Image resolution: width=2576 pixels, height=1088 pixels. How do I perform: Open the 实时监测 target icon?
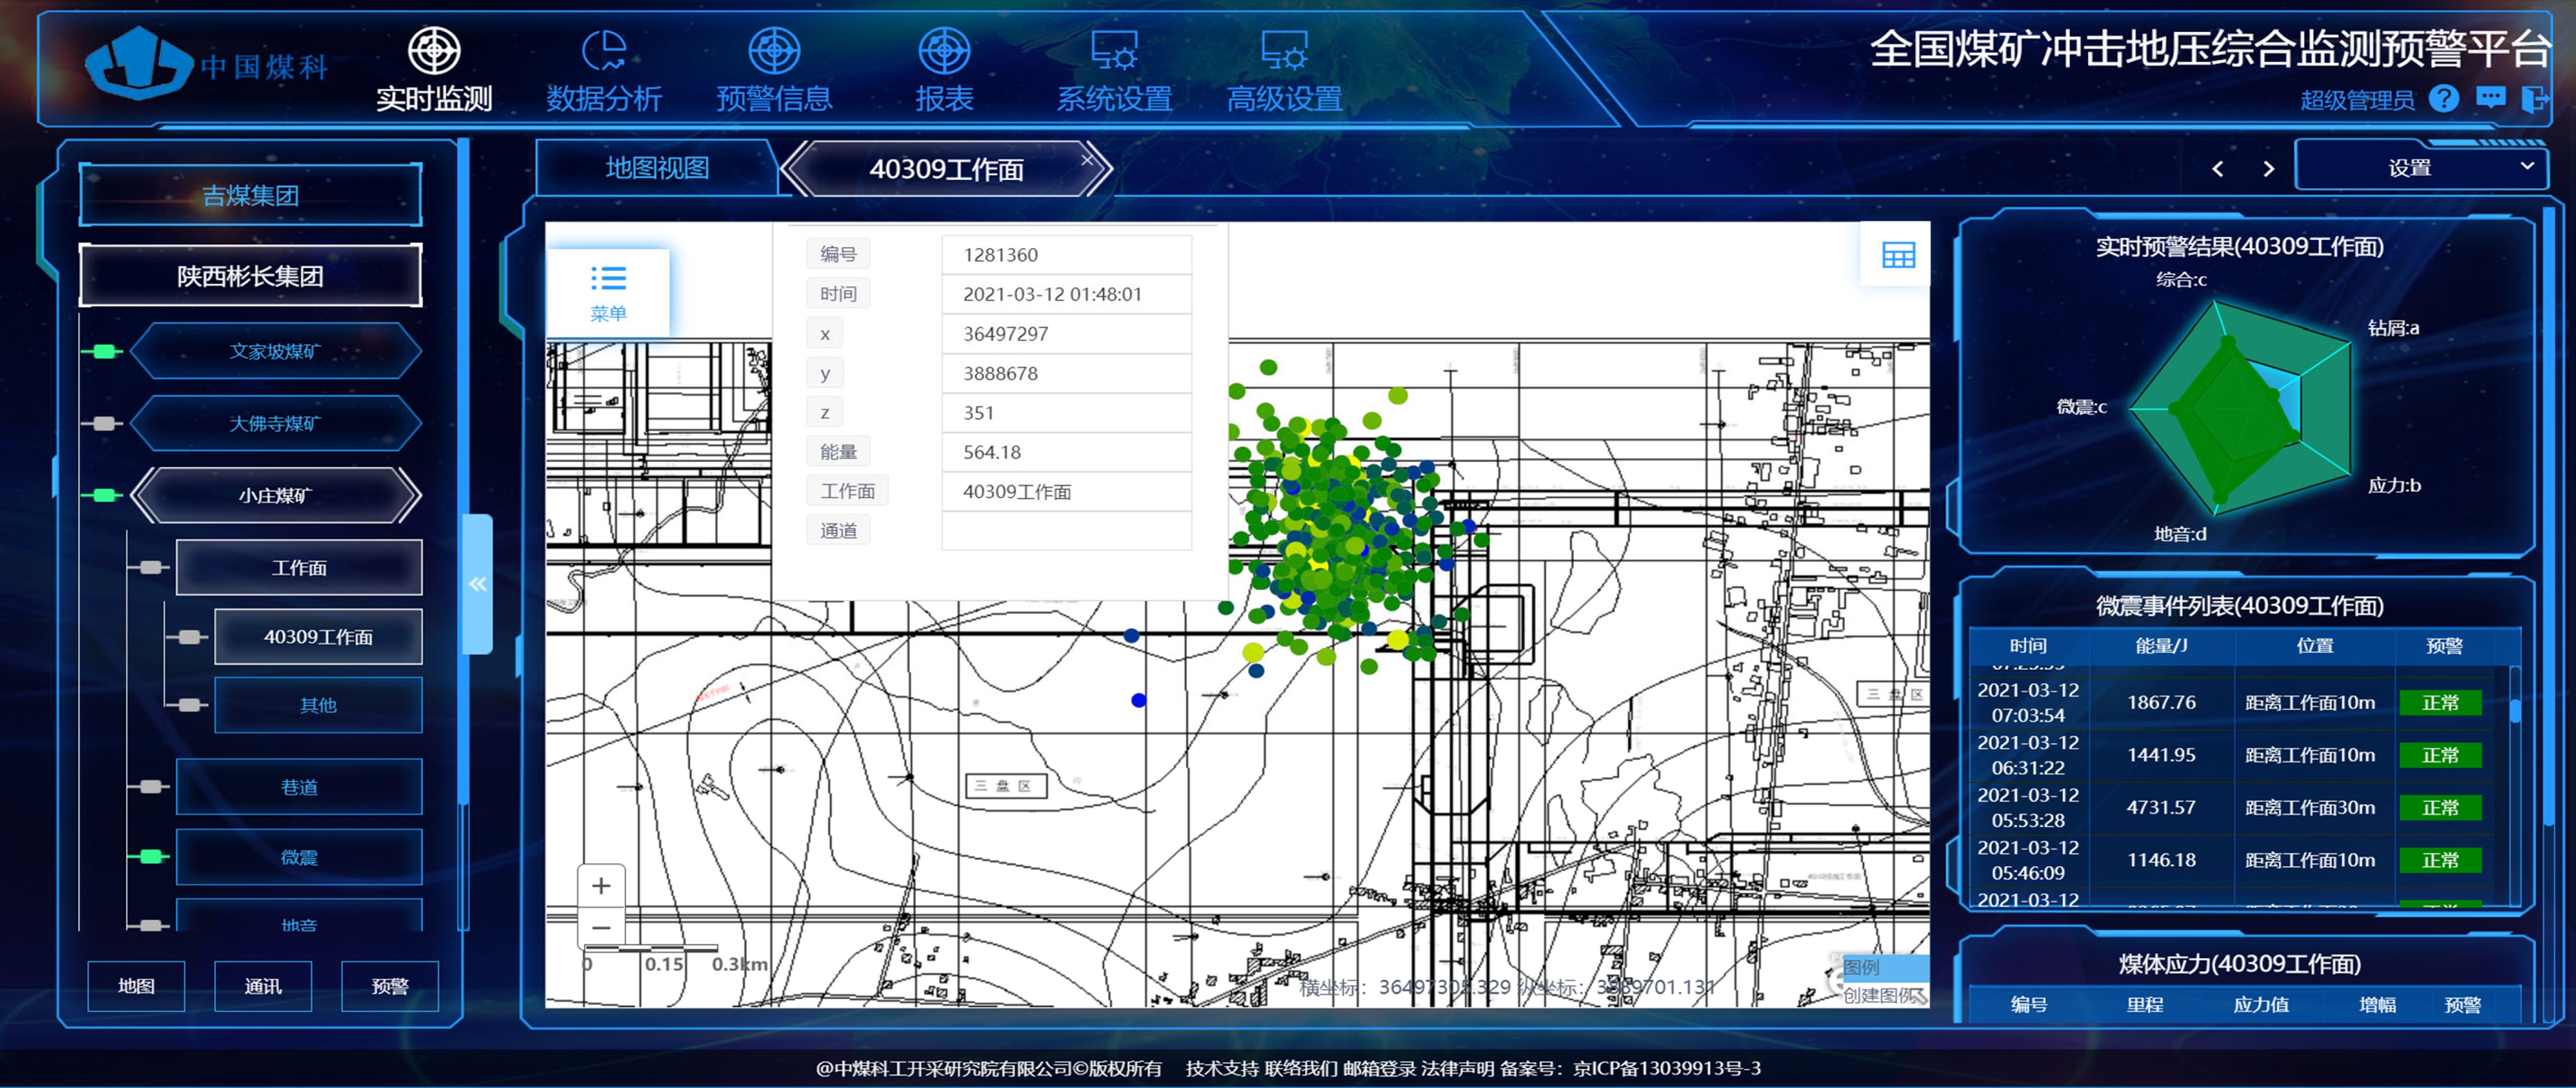434,51
